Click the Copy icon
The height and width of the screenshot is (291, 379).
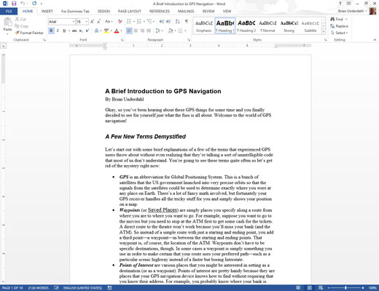point(17,26)
